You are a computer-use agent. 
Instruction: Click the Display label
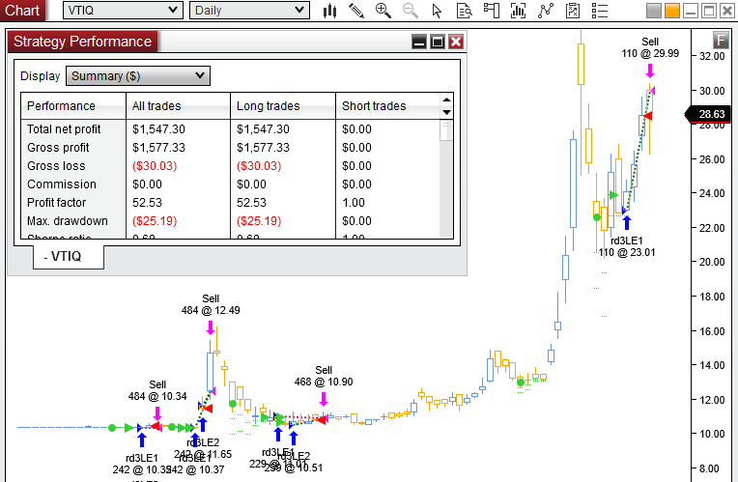tap(40, 75)
